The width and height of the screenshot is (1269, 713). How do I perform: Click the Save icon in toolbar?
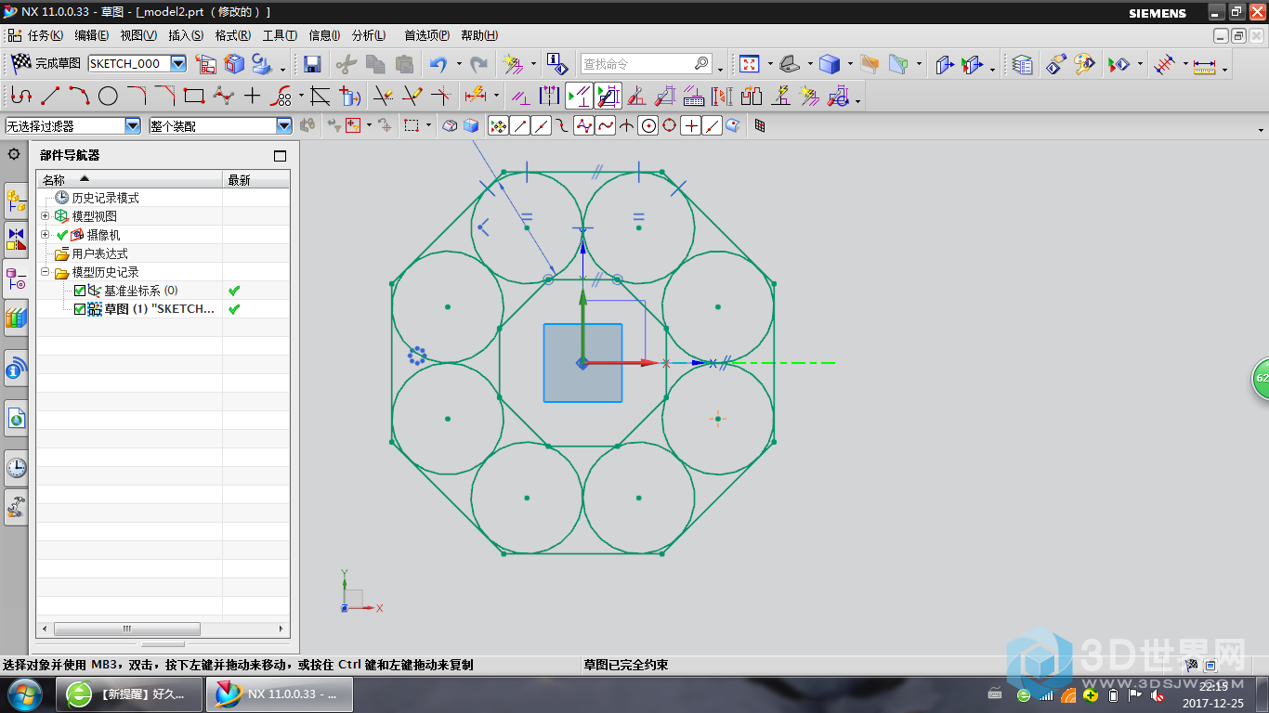click(x=312, y=64)
